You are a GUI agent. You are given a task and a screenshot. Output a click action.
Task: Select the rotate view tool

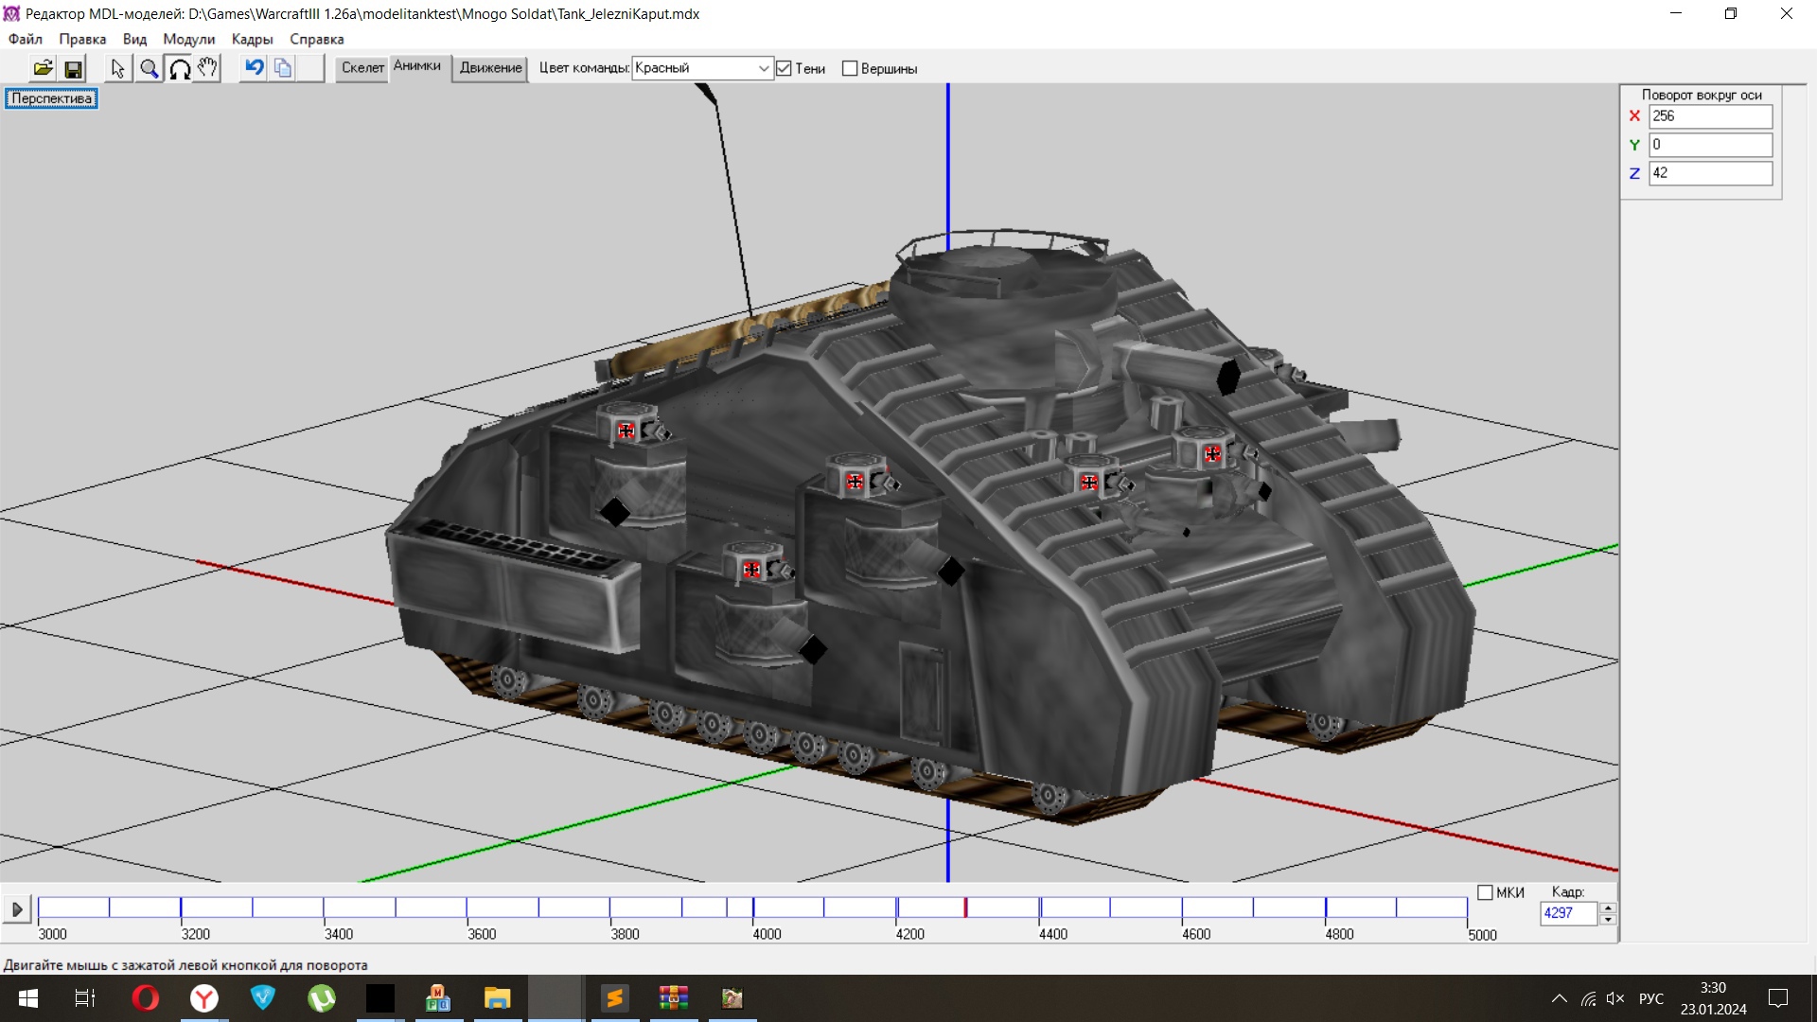[x=179, y=68]
